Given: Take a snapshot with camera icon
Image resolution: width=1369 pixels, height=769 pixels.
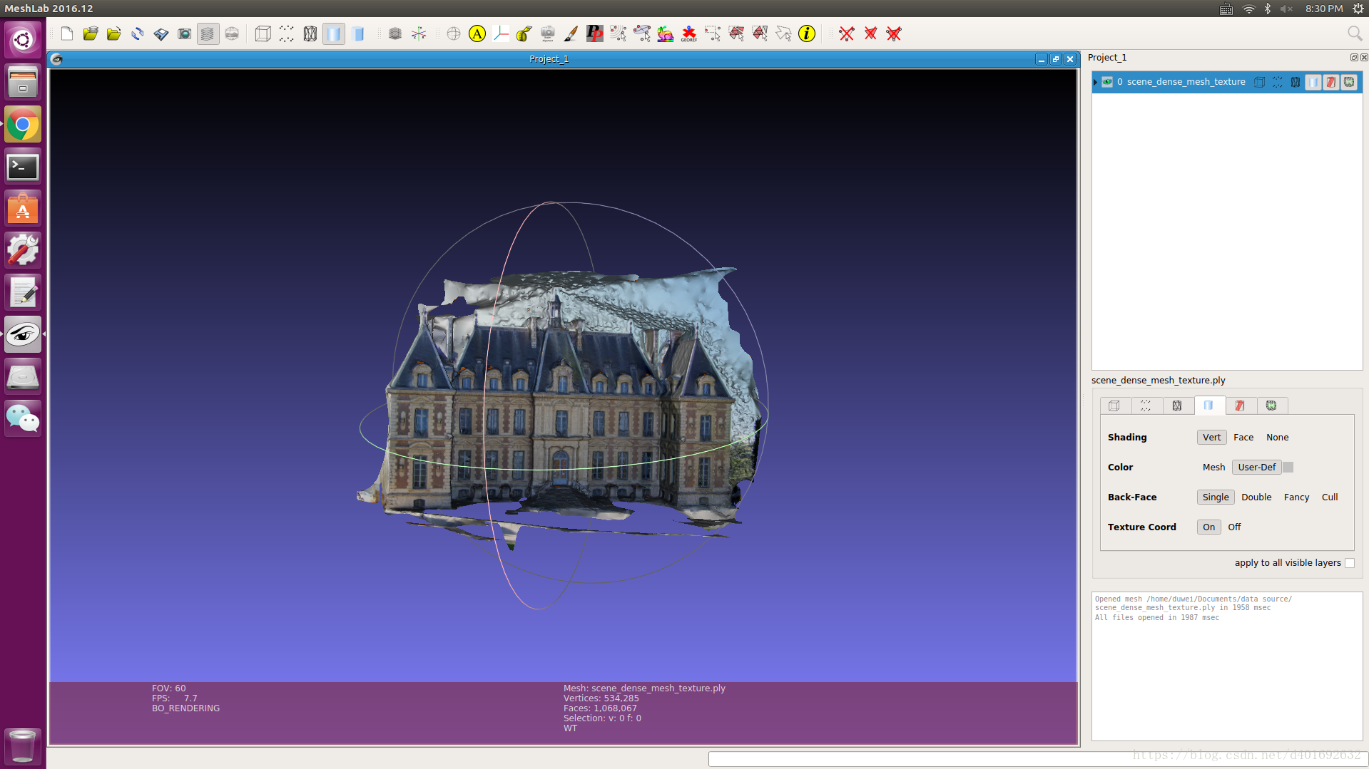Looking at the screenshot, I should [185, 33].
